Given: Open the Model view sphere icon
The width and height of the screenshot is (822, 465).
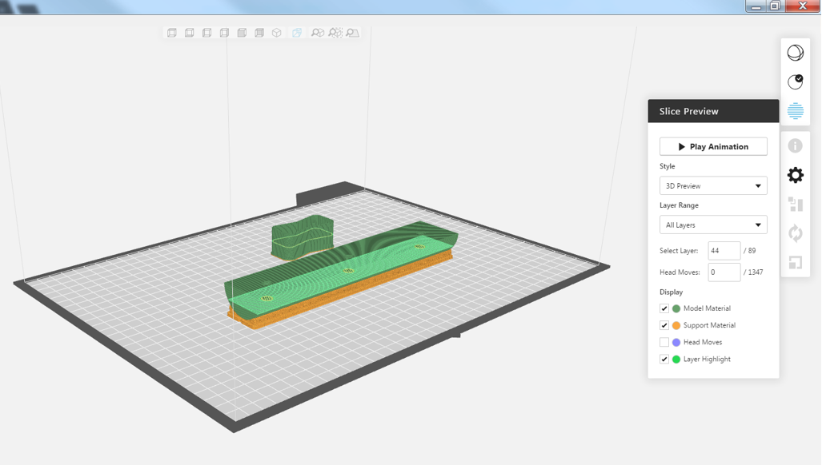Looking at the screenshot, I should (x=796, y=53).
